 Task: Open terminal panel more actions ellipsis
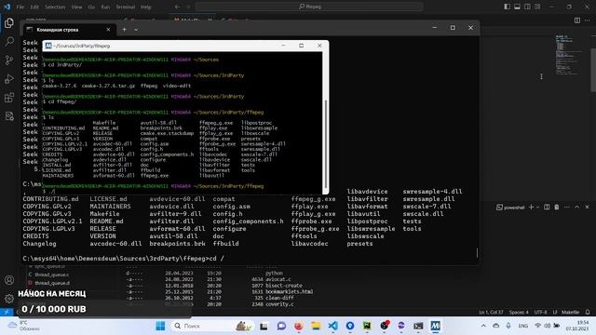pos(567,207)
